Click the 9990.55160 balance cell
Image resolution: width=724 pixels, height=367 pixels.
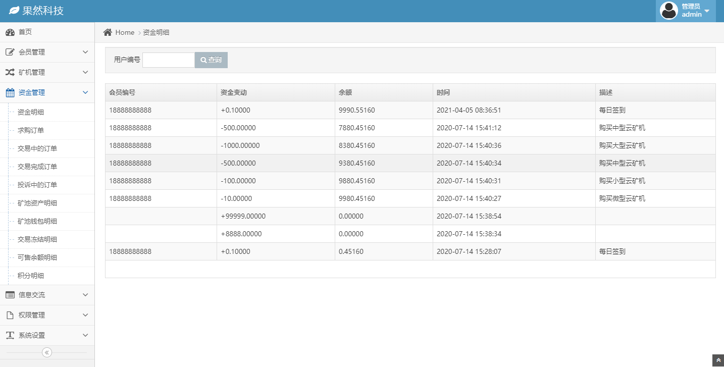tap(384, 110)
